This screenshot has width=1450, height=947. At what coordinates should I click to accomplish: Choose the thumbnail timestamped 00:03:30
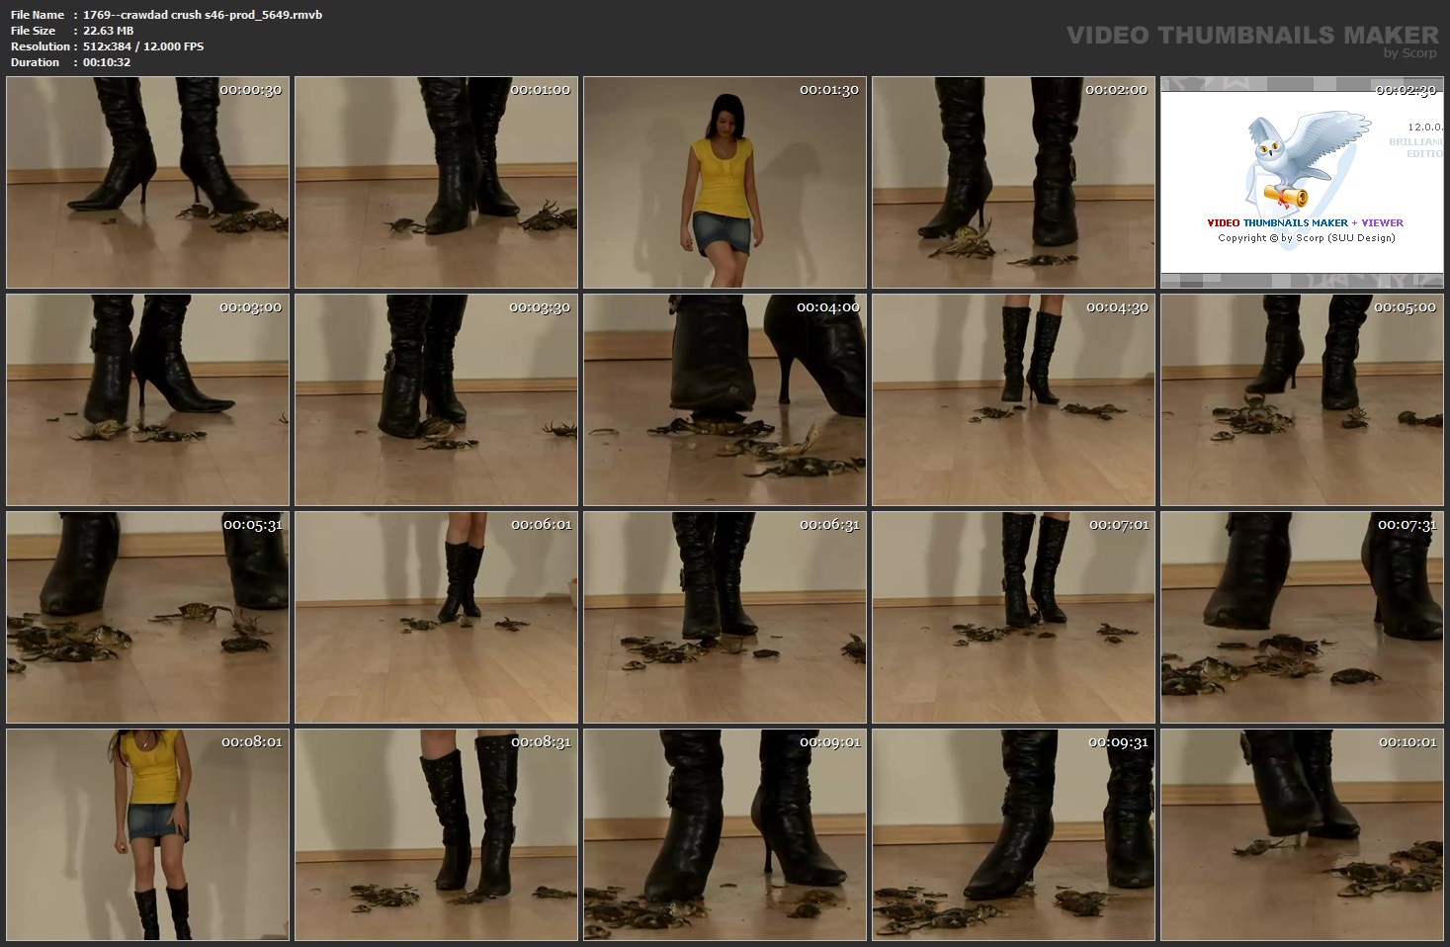click(x=437, y=400)
